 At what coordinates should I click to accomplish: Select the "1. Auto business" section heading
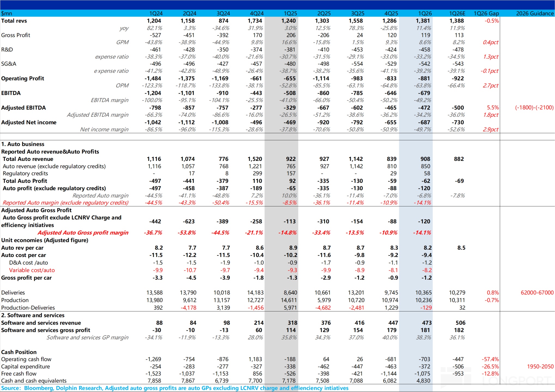23,144
